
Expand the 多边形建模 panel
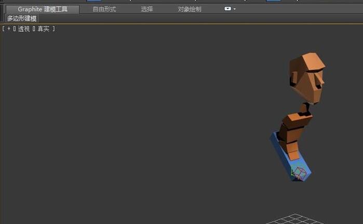22,19
